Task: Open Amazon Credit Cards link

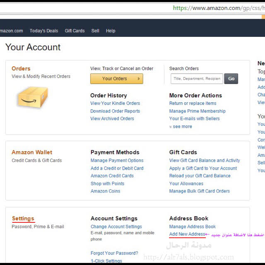Action: [x=112, y=176]
